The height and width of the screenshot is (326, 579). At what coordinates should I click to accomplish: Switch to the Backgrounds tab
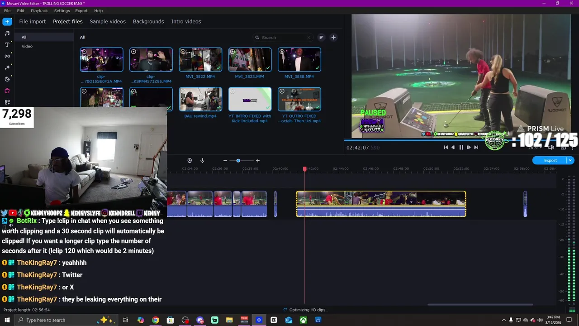click(148, 21)
